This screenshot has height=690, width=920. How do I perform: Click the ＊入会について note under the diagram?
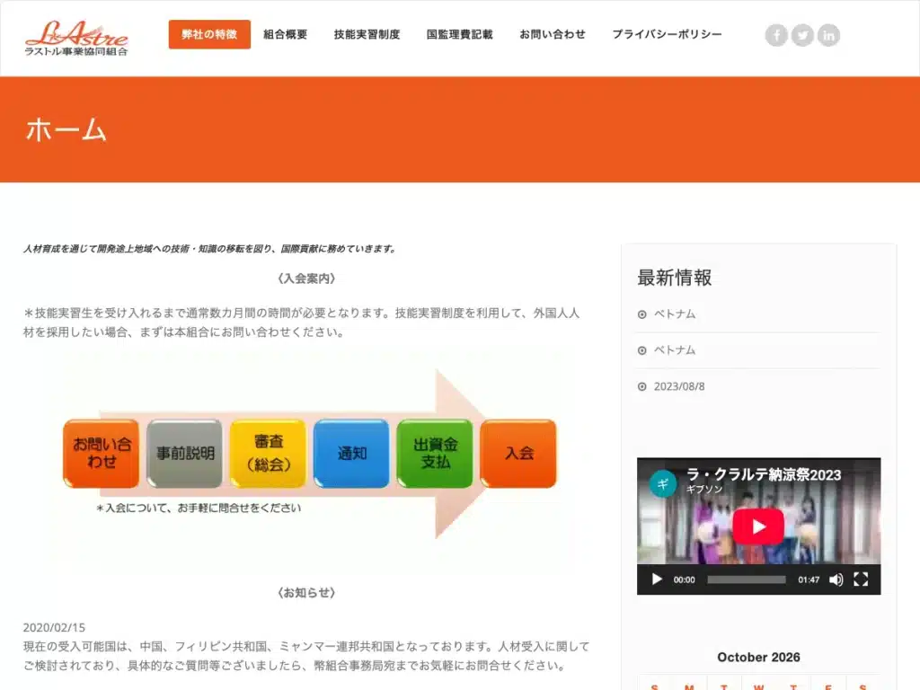point(199,509)
